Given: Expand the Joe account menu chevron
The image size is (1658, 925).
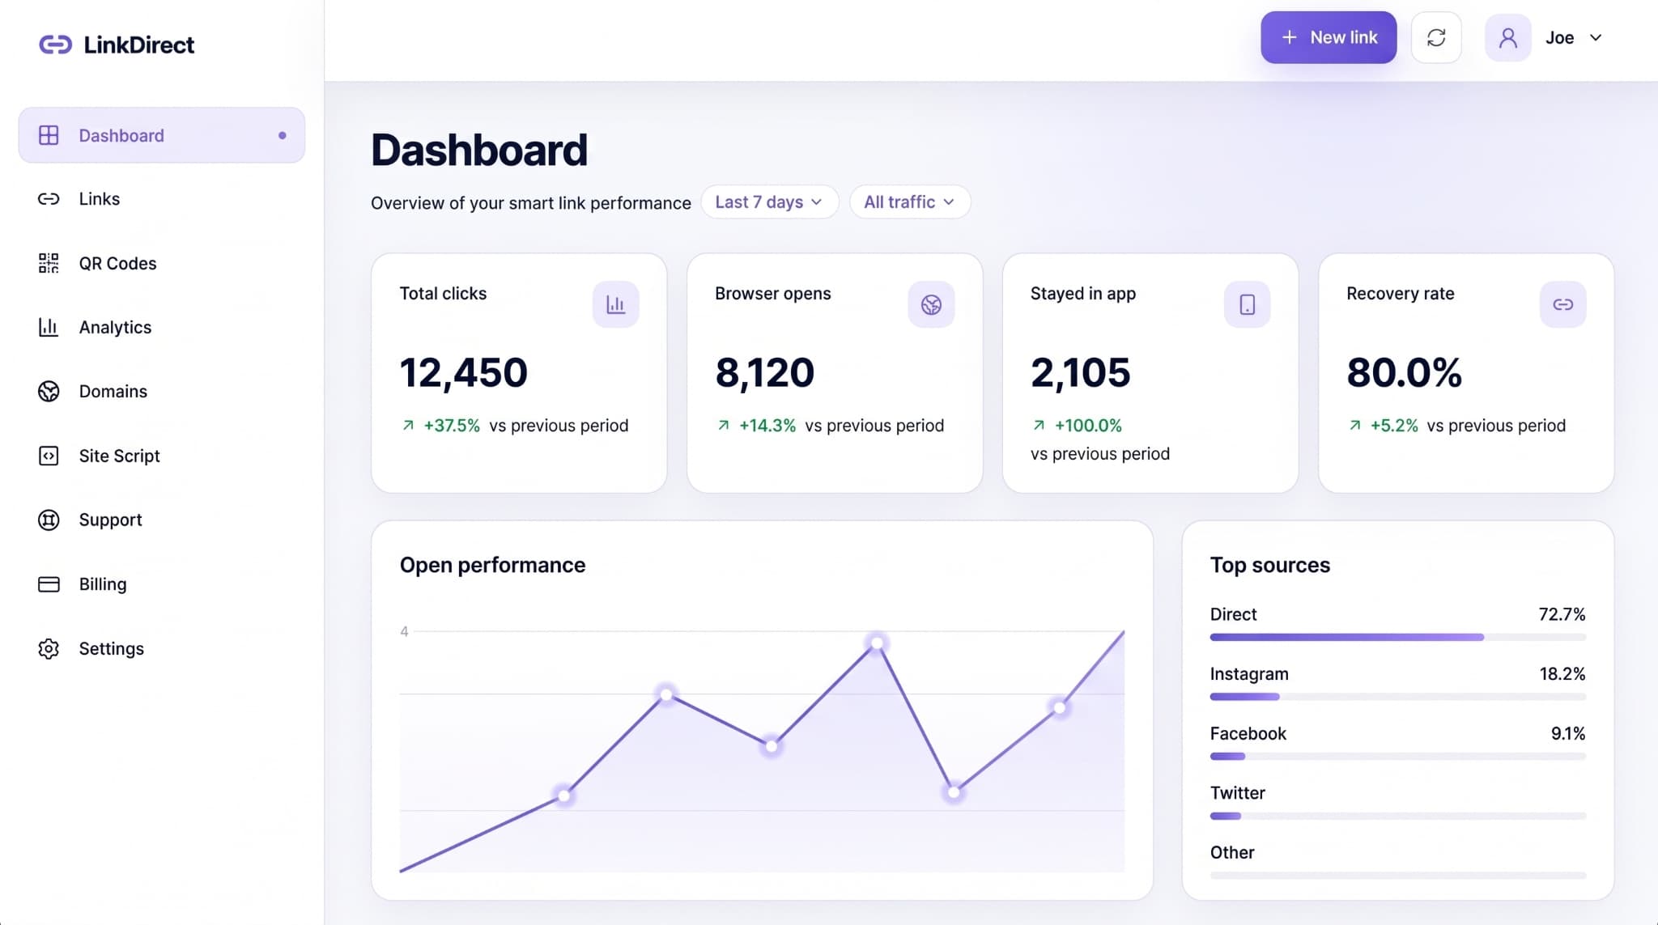Looking at the screenshot, I should (1596, 37).
